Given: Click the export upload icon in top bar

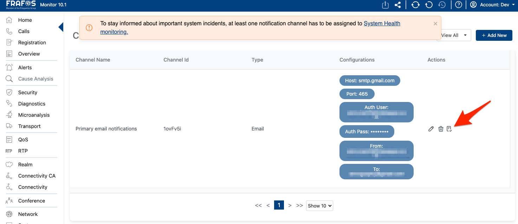Looking at the screenshot, I should [385, 5].
